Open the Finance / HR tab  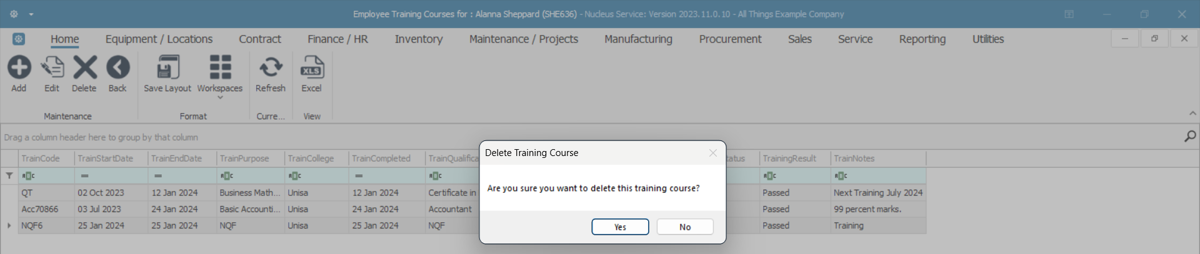pos(337,39)
